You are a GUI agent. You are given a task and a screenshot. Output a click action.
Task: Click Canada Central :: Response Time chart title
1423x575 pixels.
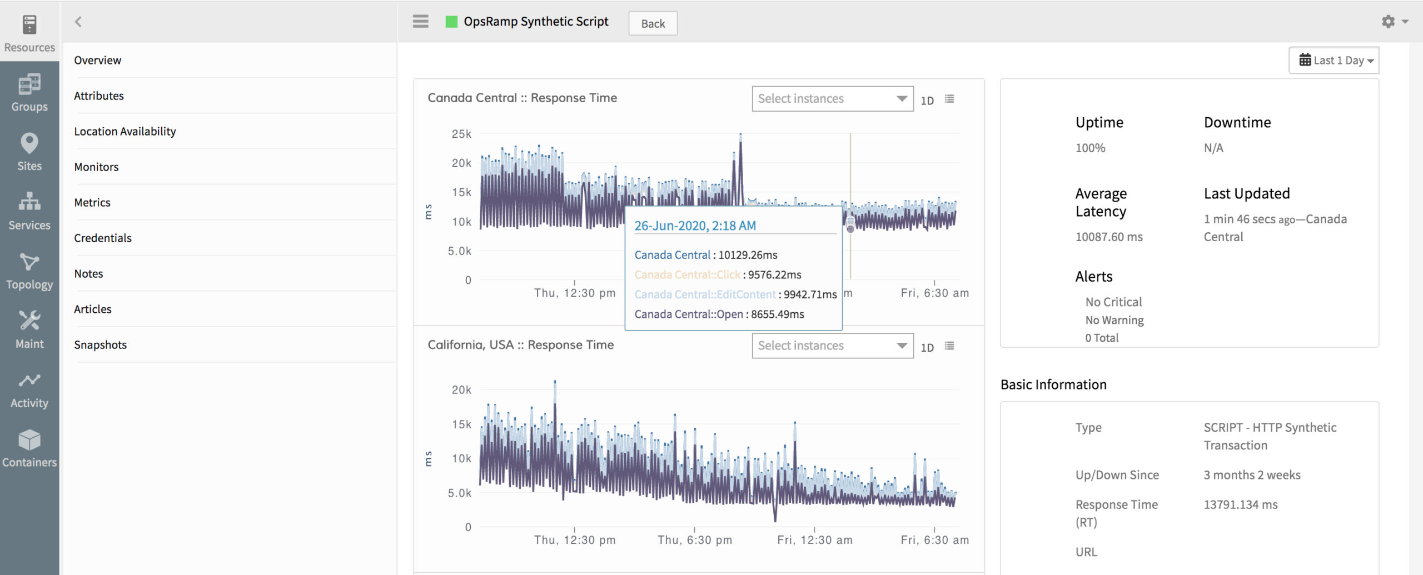(522, 98)
